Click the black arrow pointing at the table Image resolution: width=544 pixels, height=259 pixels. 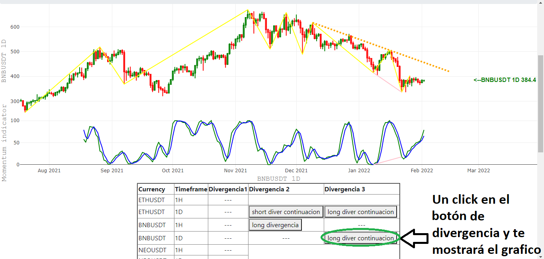tap(415, 238)
